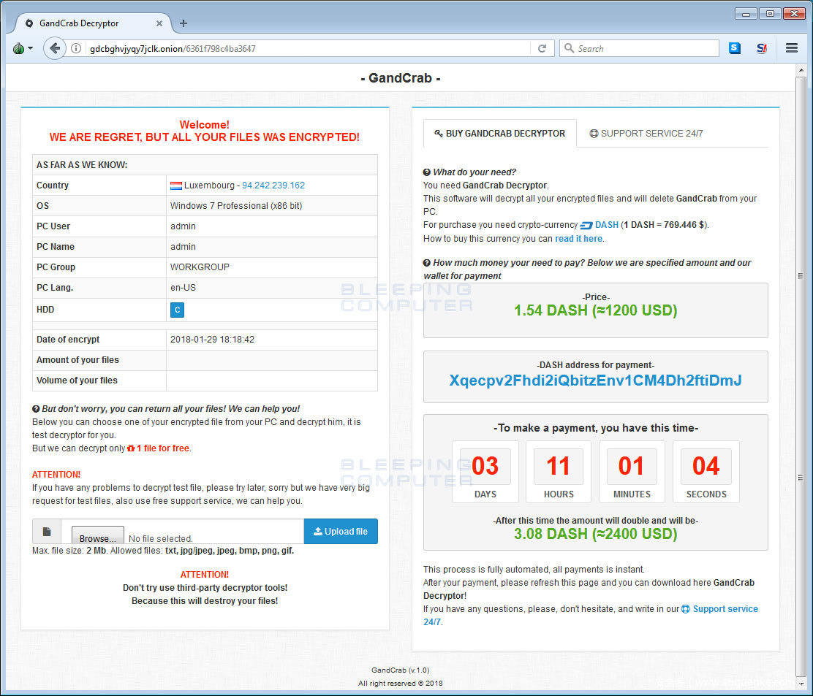Expand the Tor button dropdown arrow
Viewport: 813px width, 696px height.
tap(31, 49)
